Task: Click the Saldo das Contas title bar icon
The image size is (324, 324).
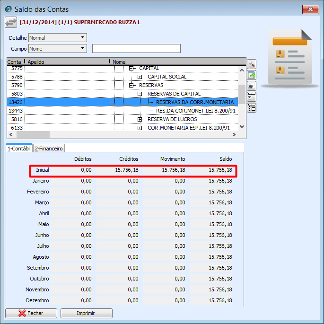Action: (x=9, y=9)
